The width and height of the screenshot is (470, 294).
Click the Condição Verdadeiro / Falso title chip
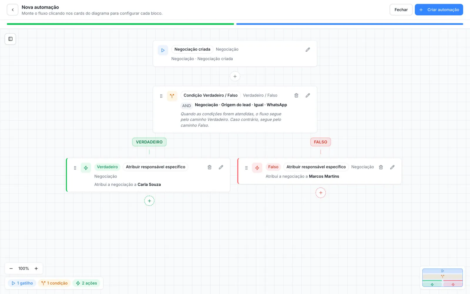pyautogui.click(x=211, y=95)
